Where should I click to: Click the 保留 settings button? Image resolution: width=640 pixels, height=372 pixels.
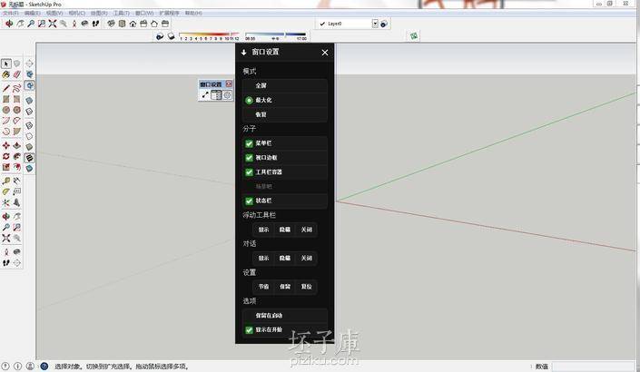tap(285, 287)
